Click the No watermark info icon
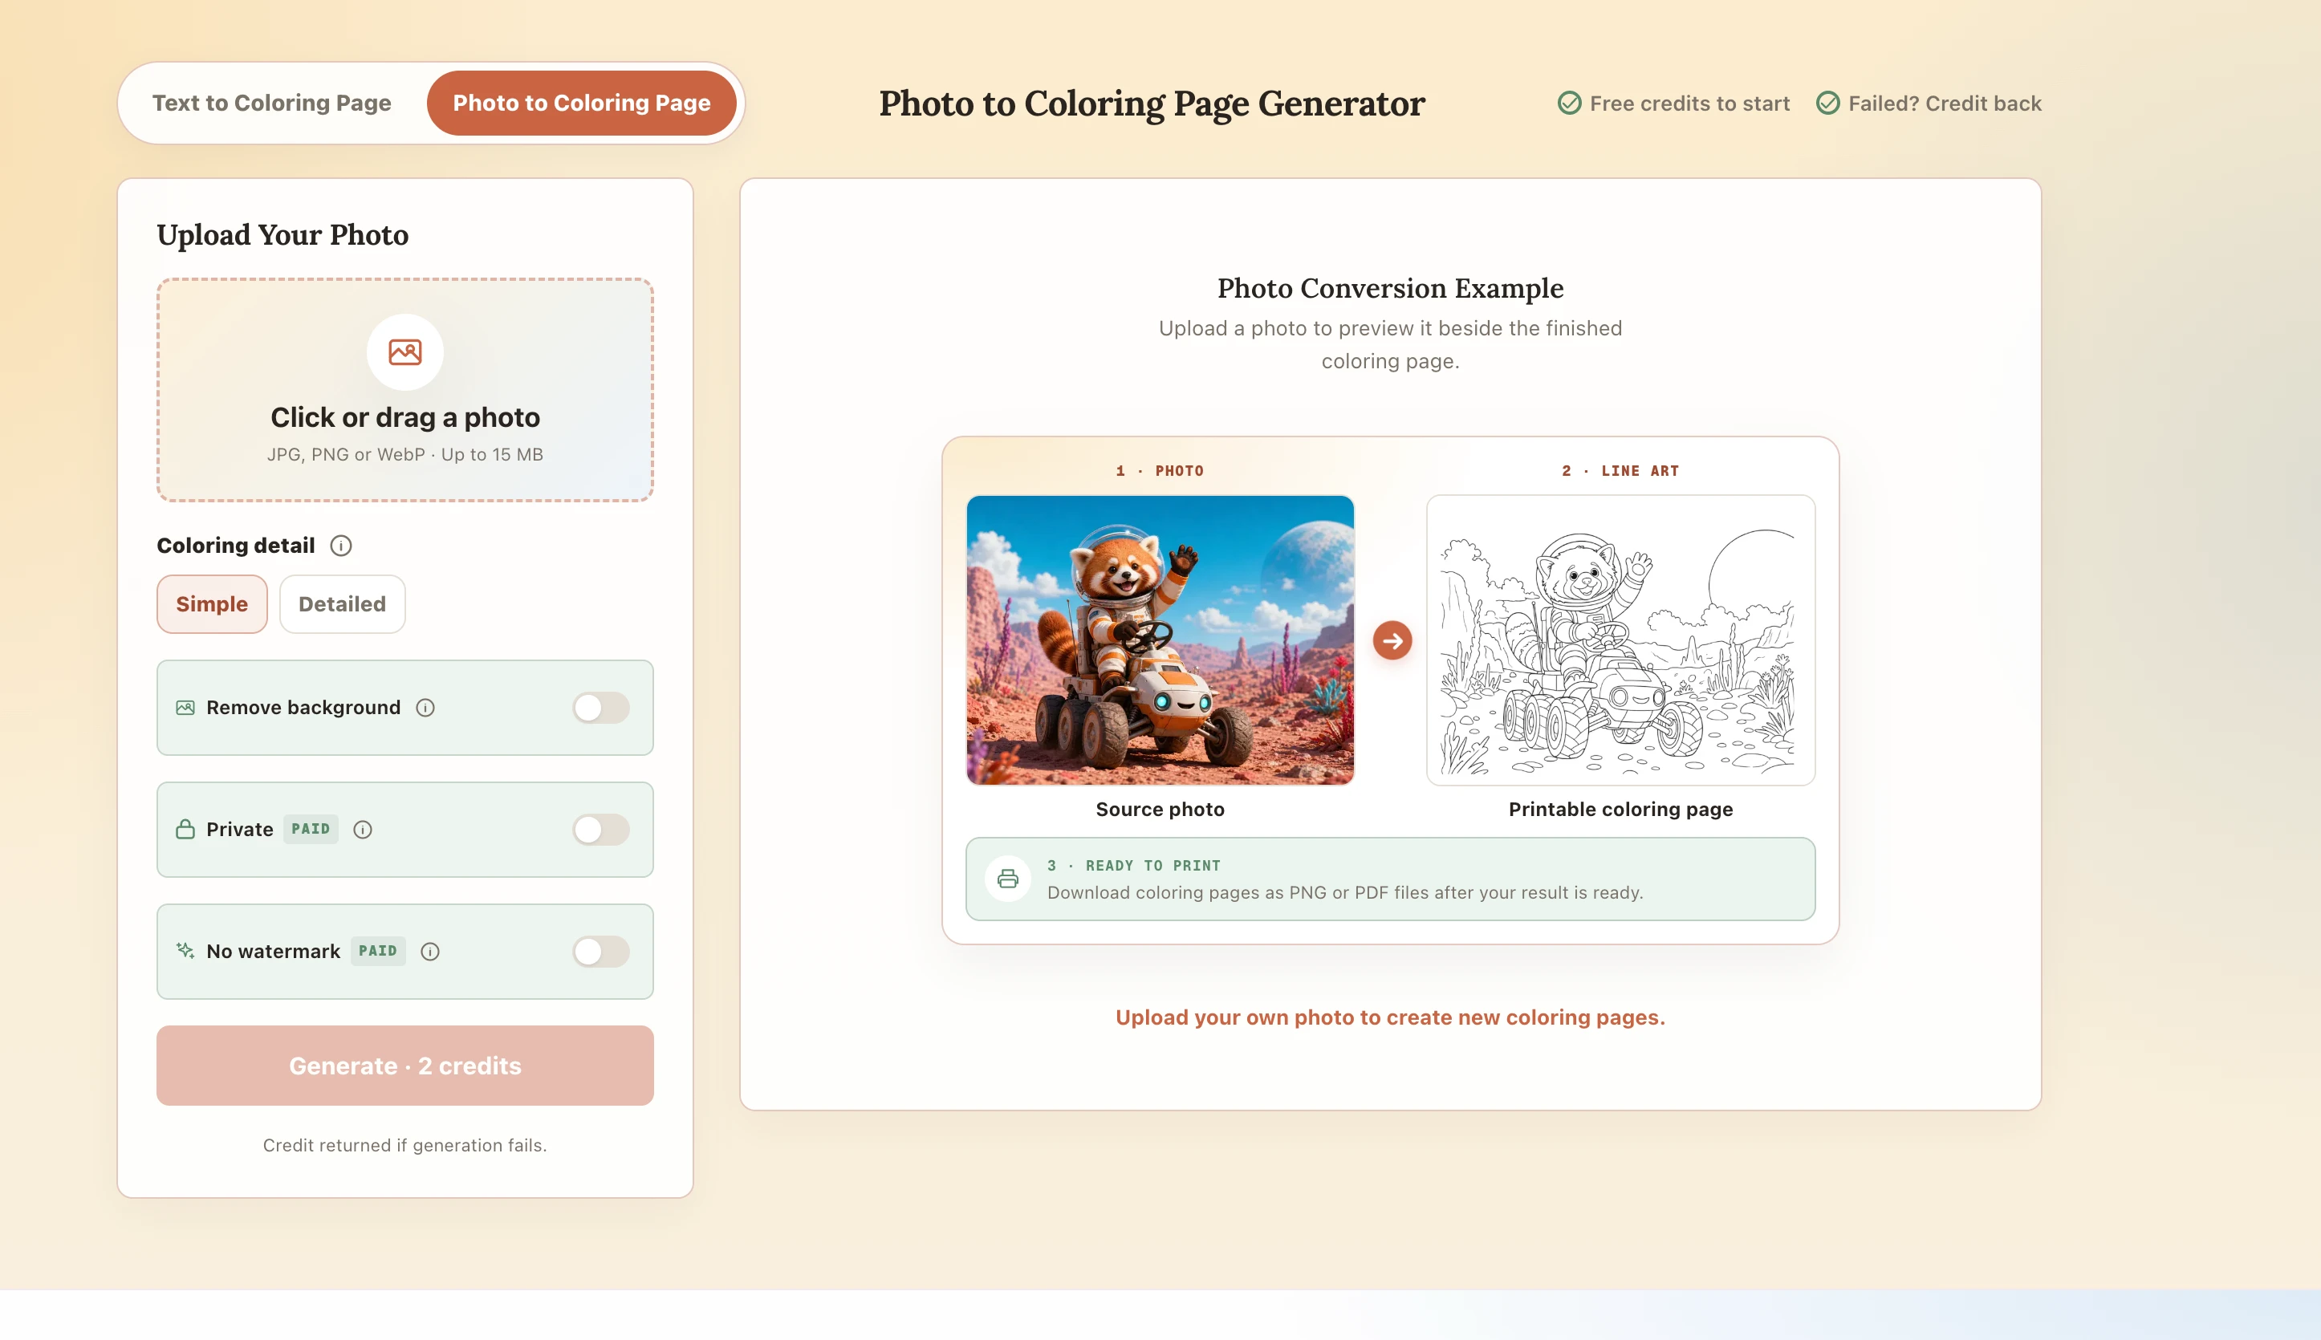Screen dimensions: 2321x1340 click(x=430, y=952)
